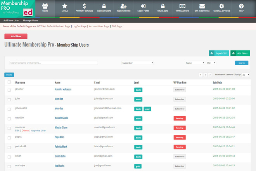Open the Name sort-by dropdown
Viewport: 256px width, 171px height.
pos(195,63)
